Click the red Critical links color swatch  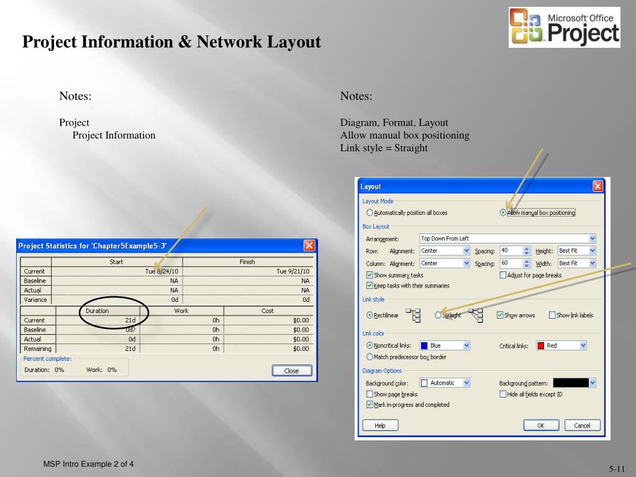click(541, 345)
